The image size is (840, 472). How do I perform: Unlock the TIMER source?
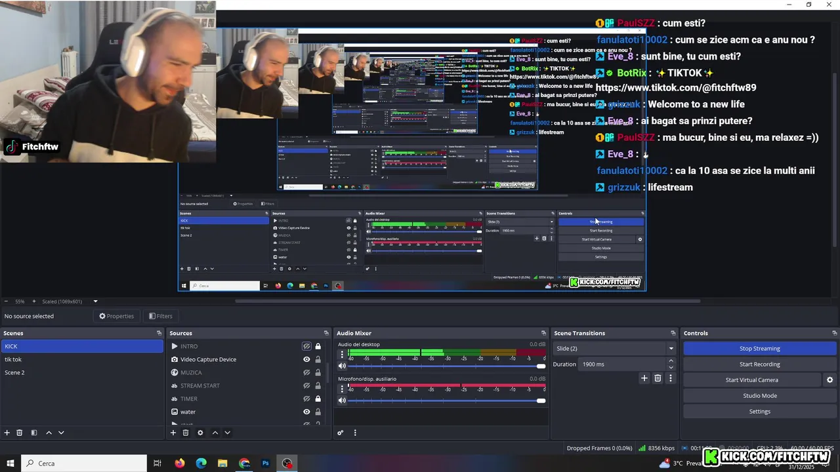(318, 399)
